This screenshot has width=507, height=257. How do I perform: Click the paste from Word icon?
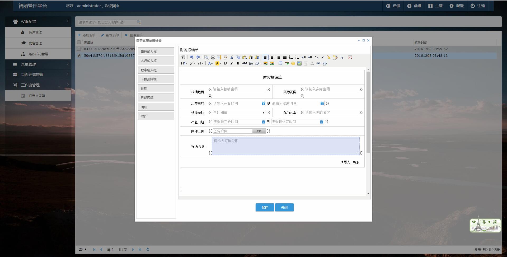(257, 57)
